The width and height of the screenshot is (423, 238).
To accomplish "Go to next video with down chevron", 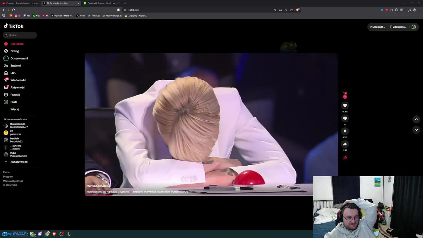I will click(416, 130).
